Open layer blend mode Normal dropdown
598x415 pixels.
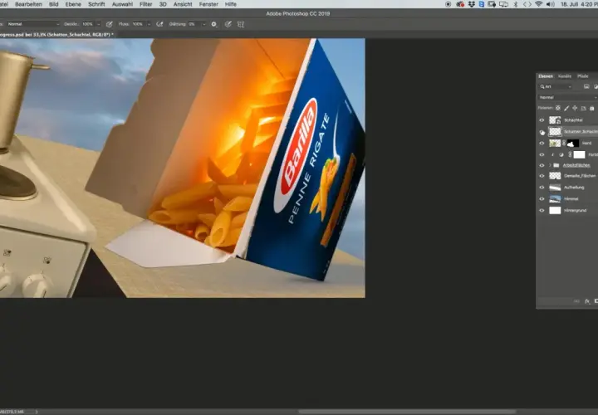(x=567, y=98)
